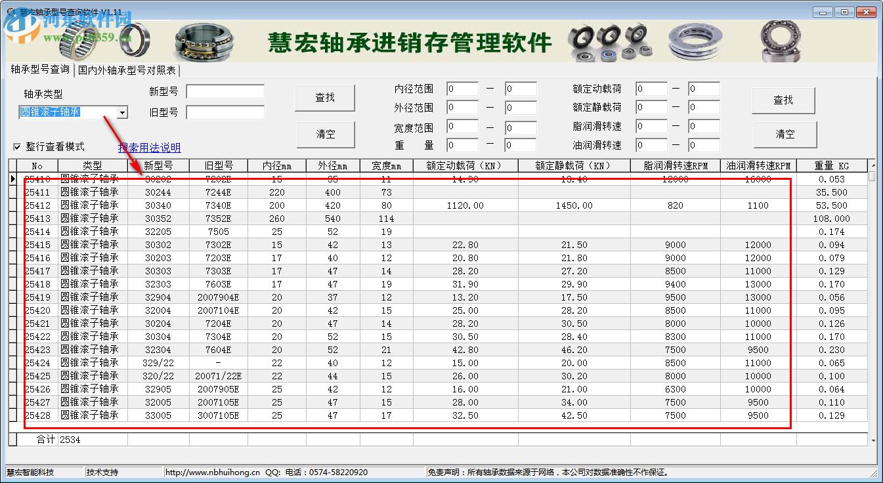The width and height of the screenshot is (883, 483).
Task: Click the first 内径范围 input box
Action: [462, 88]
